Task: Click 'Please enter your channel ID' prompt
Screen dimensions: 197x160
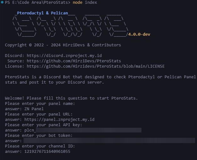Action: click(x=40, y=146)
